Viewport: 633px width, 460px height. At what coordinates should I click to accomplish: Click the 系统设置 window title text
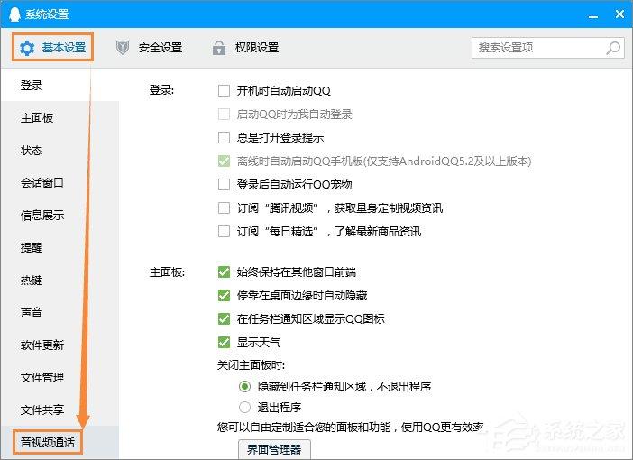point(47,14)
